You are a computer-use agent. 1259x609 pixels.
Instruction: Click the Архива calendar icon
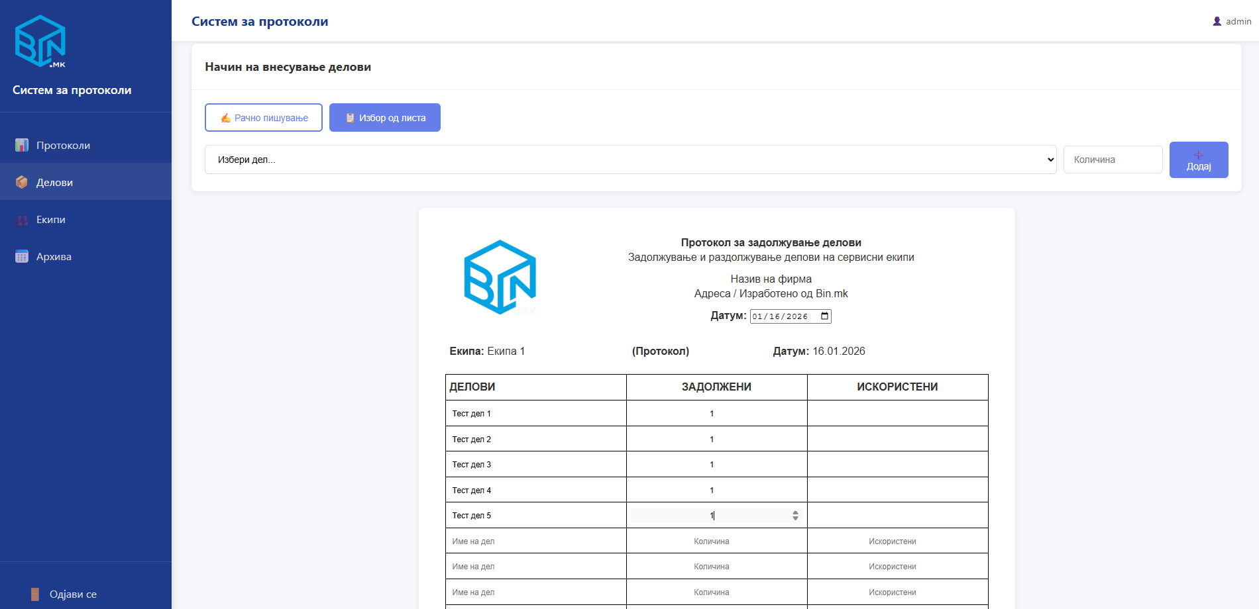point(22,257)
